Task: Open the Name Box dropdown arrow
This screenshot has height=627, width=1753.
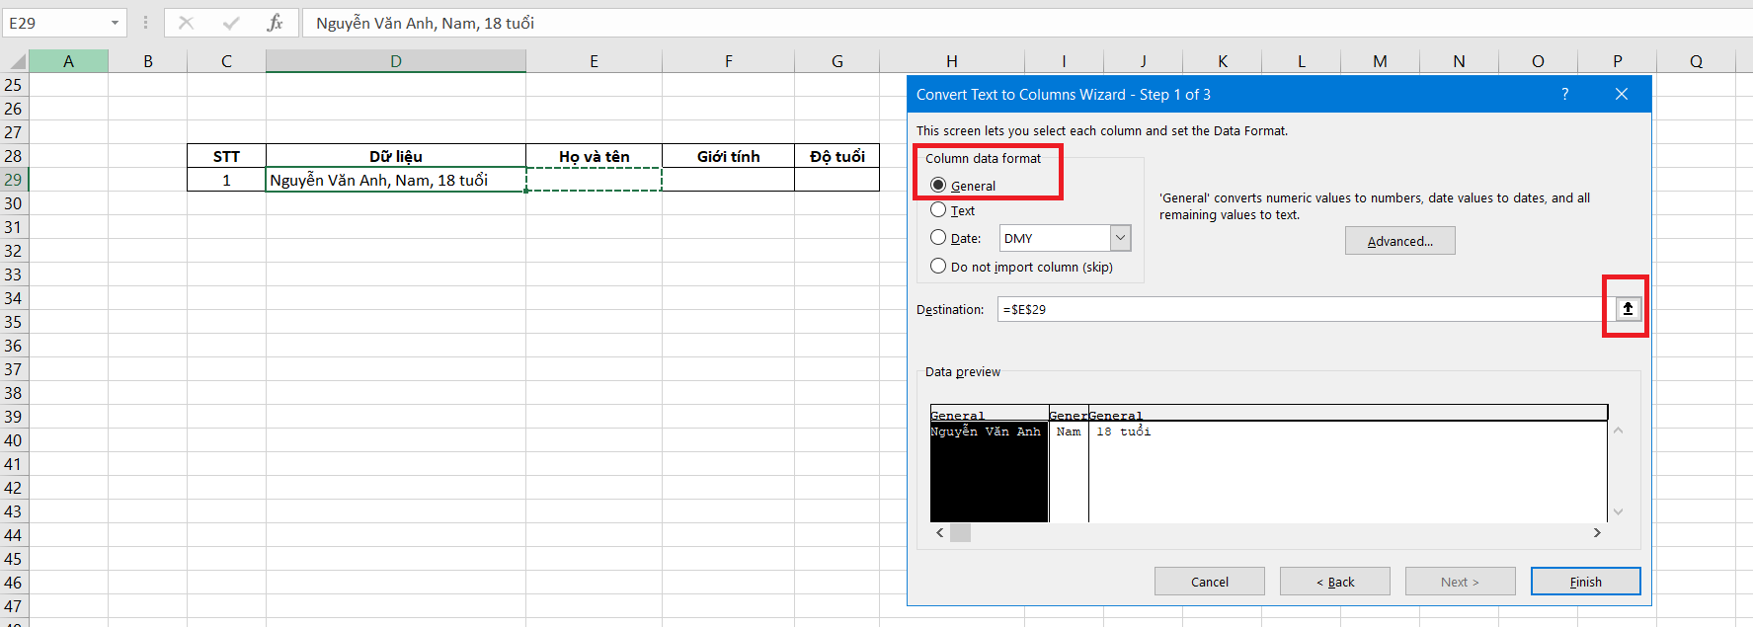Action: click(115, 23)
